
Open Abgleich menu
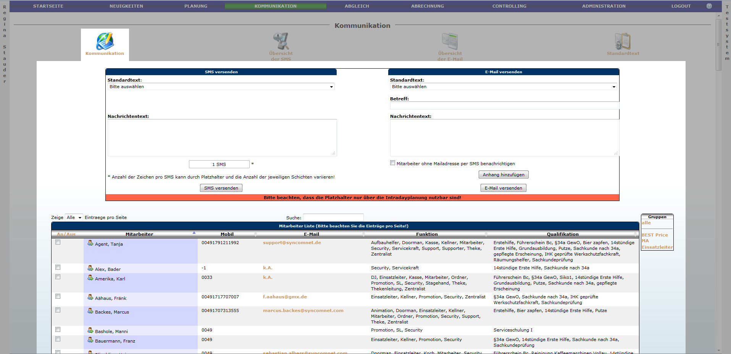357,6
